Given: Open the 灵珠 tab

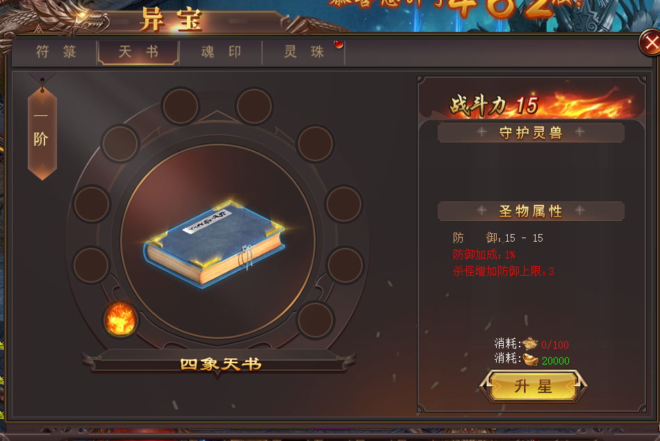Looking at the screenshot, I should [x=304, y=52].
